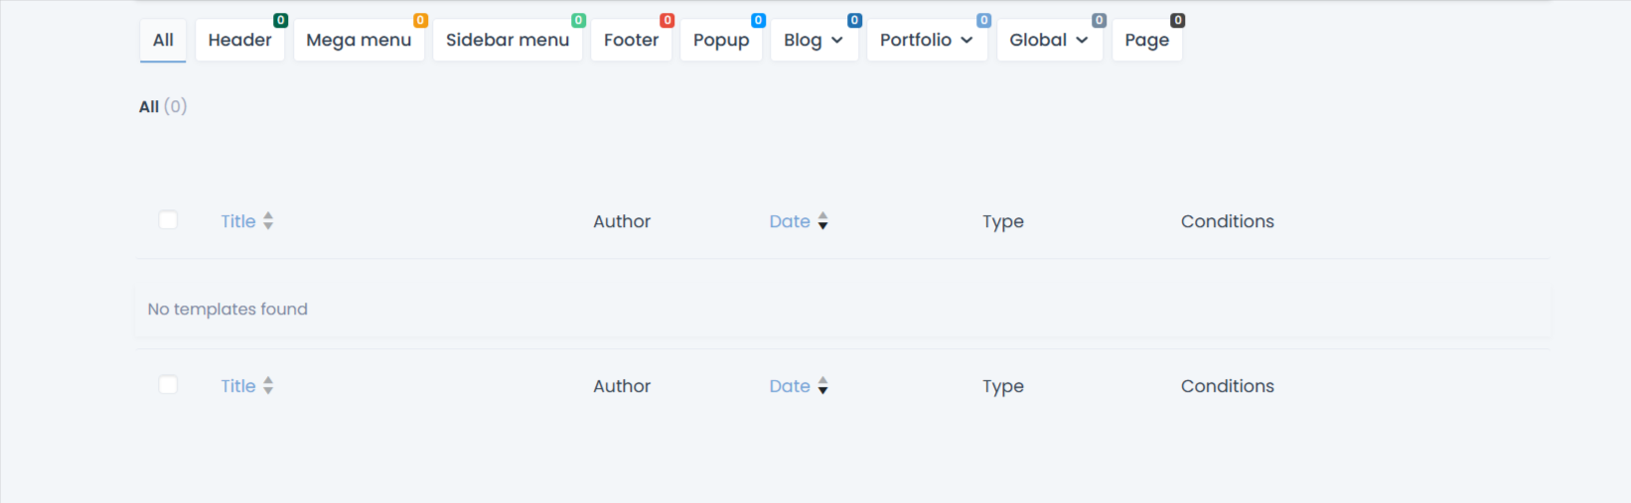Switch to the Header tab
Viewport: 1631px width, 503px height.
(239, 41)
